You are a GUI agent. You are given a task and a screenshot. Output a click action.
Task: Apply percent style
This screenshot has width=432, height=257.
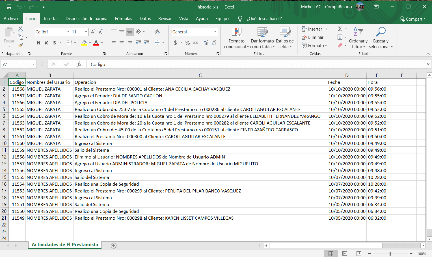click(187, 43)
